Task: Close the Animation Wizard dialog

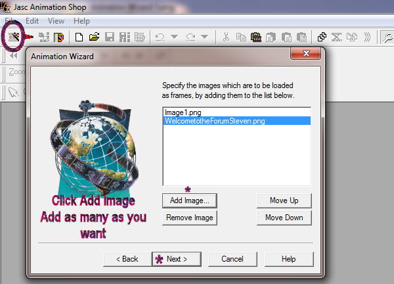Action: (306, 53)
